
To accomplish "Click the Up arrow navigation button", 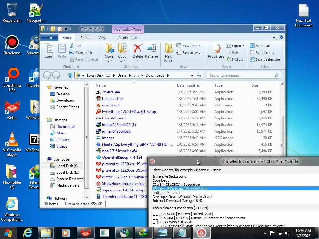I will [x=70, y=75].
